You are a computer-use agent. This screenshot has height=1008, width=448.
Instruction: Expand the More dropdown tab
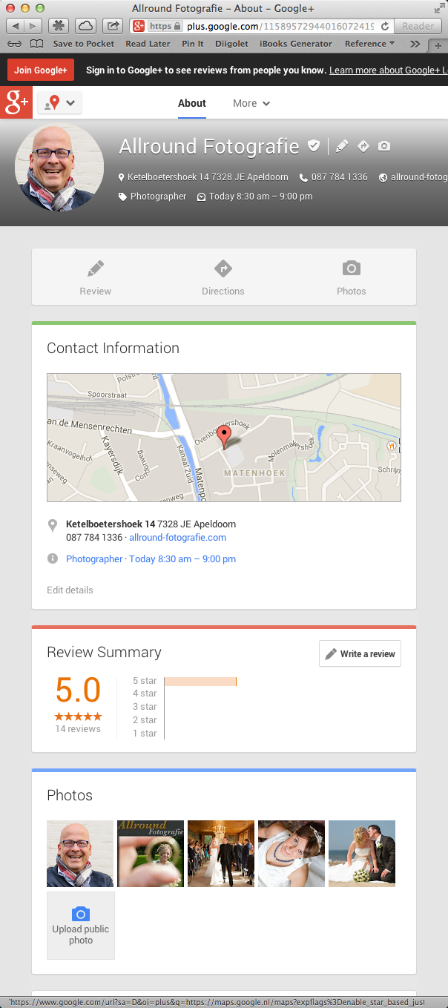click(x=251, y=103)
